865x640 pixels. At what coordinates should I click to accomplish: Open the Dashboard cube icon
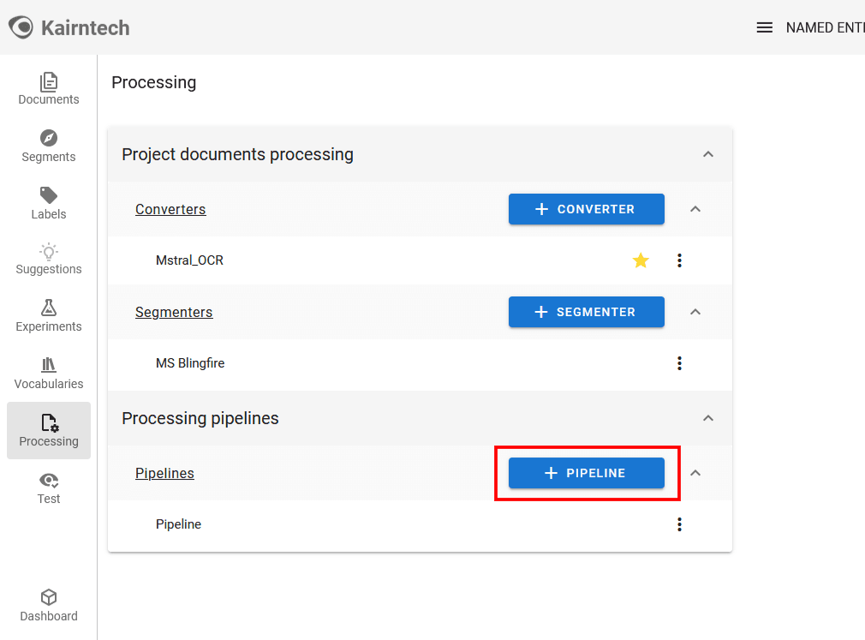point(49,597)
